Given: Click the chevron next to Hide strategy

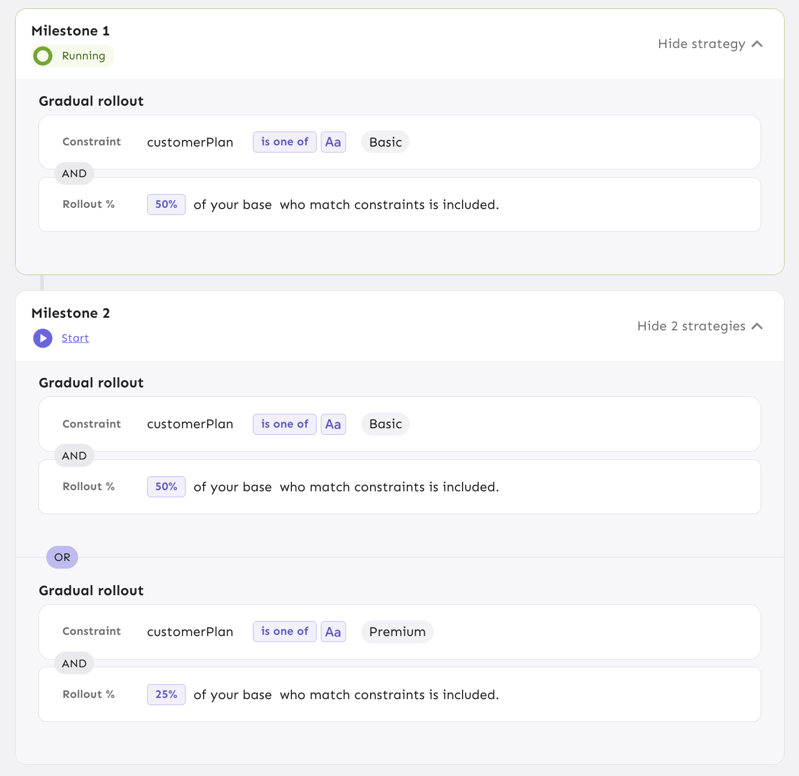Looking at the screenshot, I should coord(757,44).
